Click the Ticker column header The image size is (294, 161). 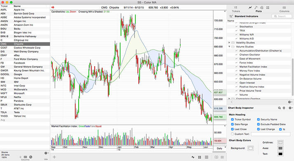pos(4,6)
